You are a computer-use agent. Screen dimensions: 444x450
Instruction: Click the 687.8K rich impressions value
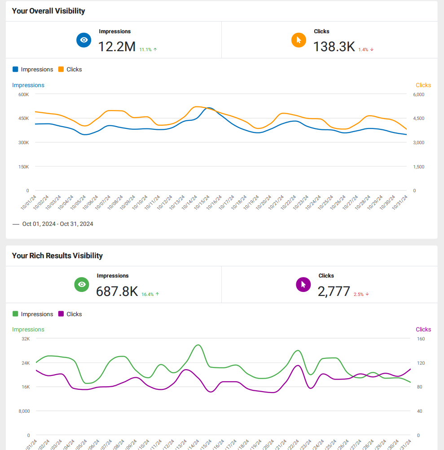[x=117, y=291]
